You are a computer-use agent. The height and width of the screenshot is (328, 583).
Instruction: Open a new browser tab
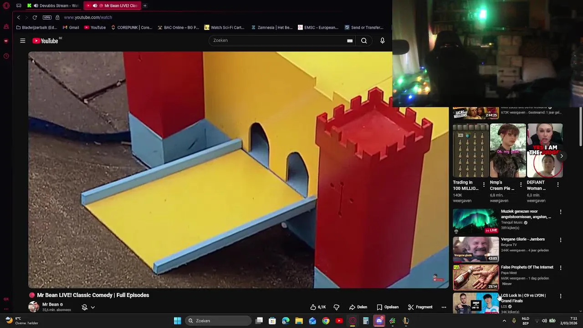(145, 5)
